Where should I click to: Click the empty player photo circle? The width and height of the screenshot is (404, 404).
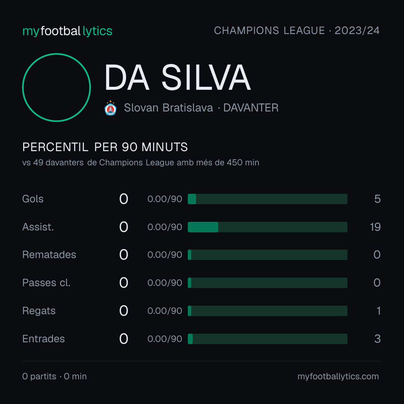56,87
